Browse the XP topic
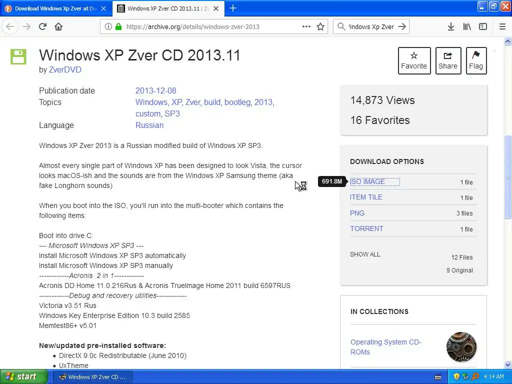Screen dimensions: 512x384 [176, 102]
